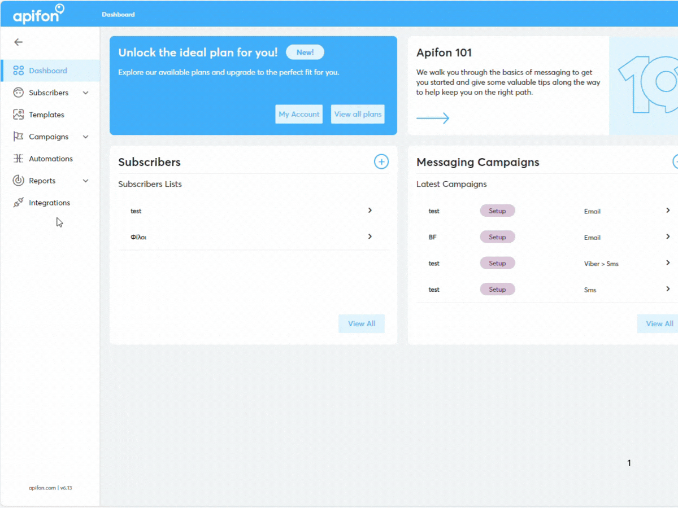Open the Integrations page
This screenshot has height=508, width=678.
tap(49, 202)
